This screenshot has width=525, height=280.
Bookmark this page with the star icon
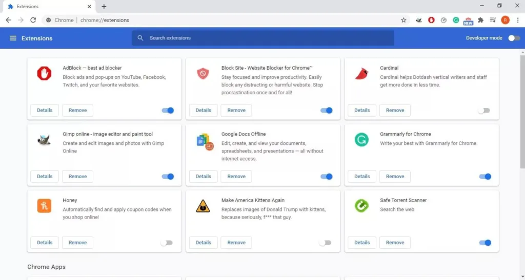pos(403,20)
